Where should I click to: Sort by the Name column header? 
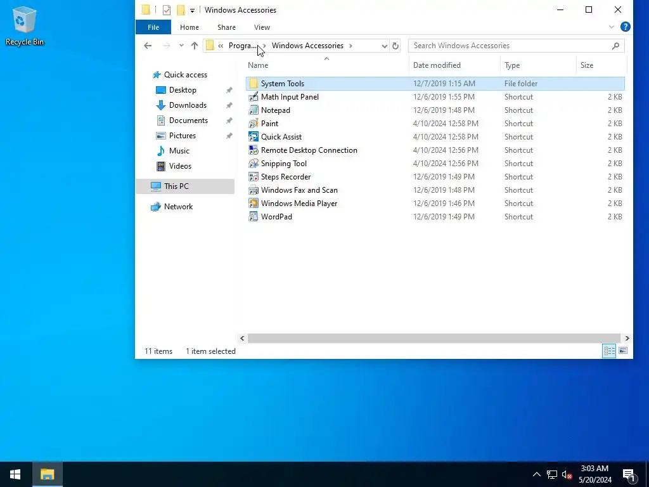326,65
